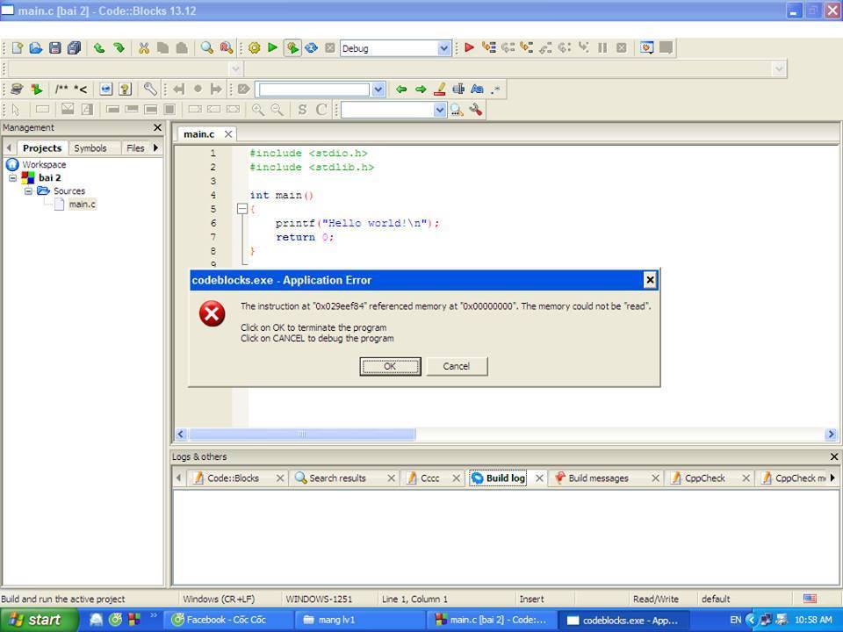This screenshot has width=843, height=632.
Task: Open the Build messages log tab
Action: [598, 478]
